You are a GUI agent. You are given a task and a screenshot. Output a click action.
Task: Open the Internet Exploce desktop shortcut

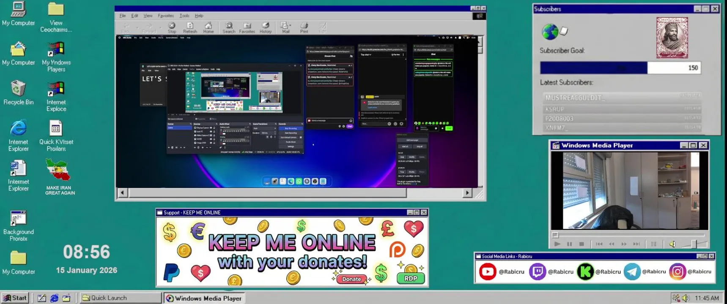point(56,97)
